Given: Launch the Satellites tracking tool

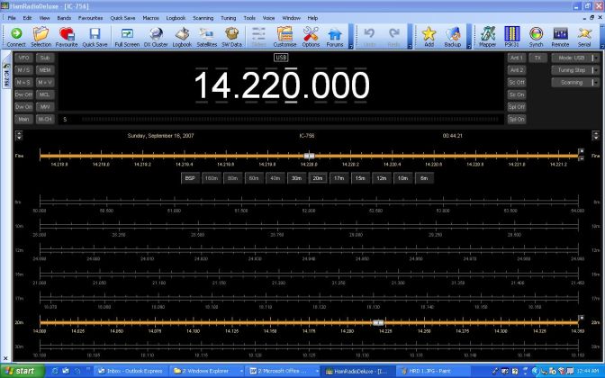Looking at the screenshot, I should (x=208, y=35).
